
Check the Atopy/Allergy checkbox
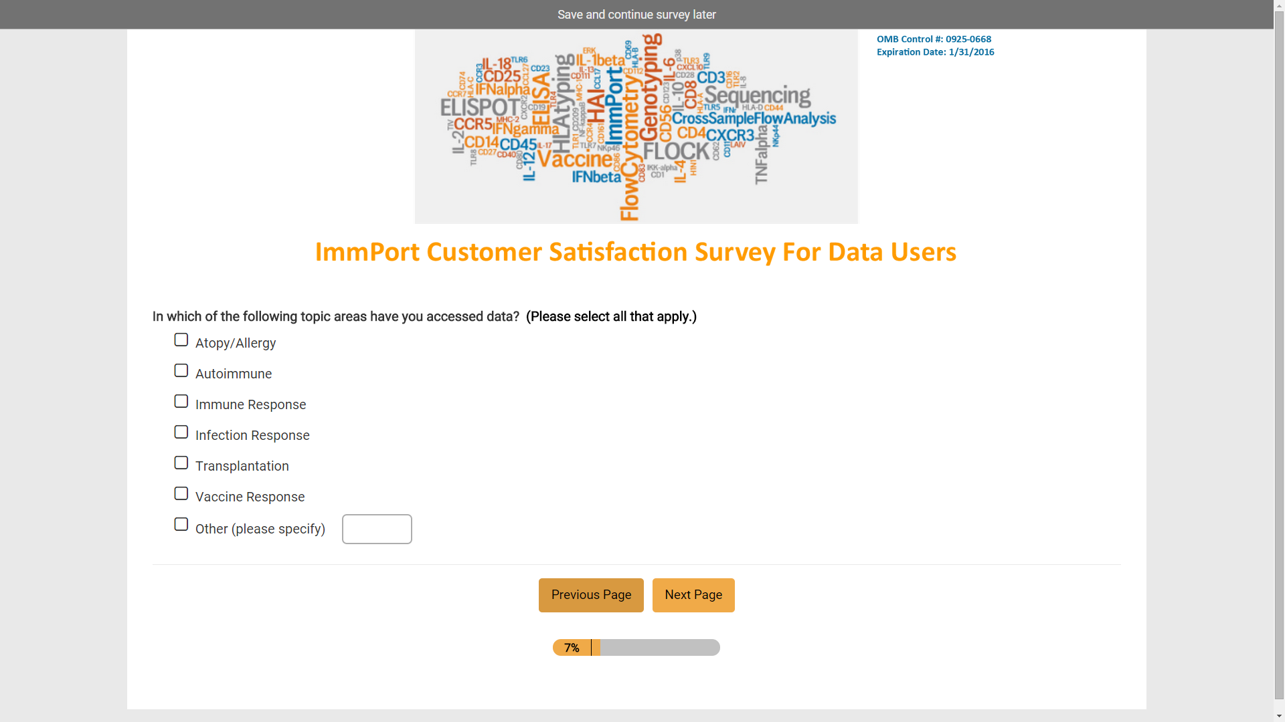pyautogui.click(x=181, y=340)
